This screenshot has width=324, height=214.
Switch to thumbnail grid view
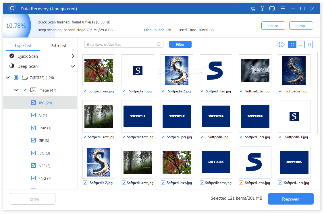[292, 44]
